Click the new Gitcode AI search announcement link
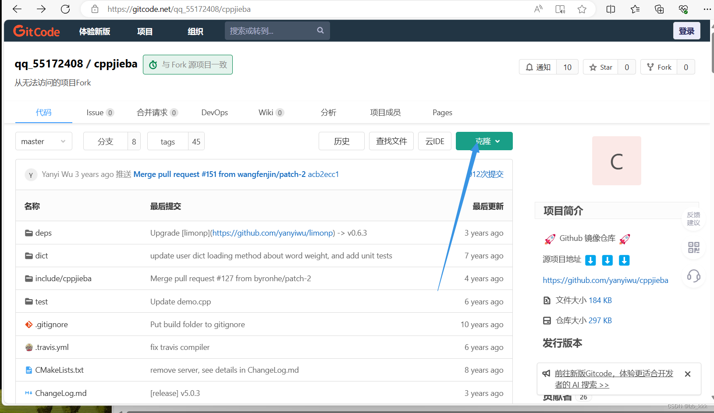Screen dimensions: 714x413 click(614, 379)
